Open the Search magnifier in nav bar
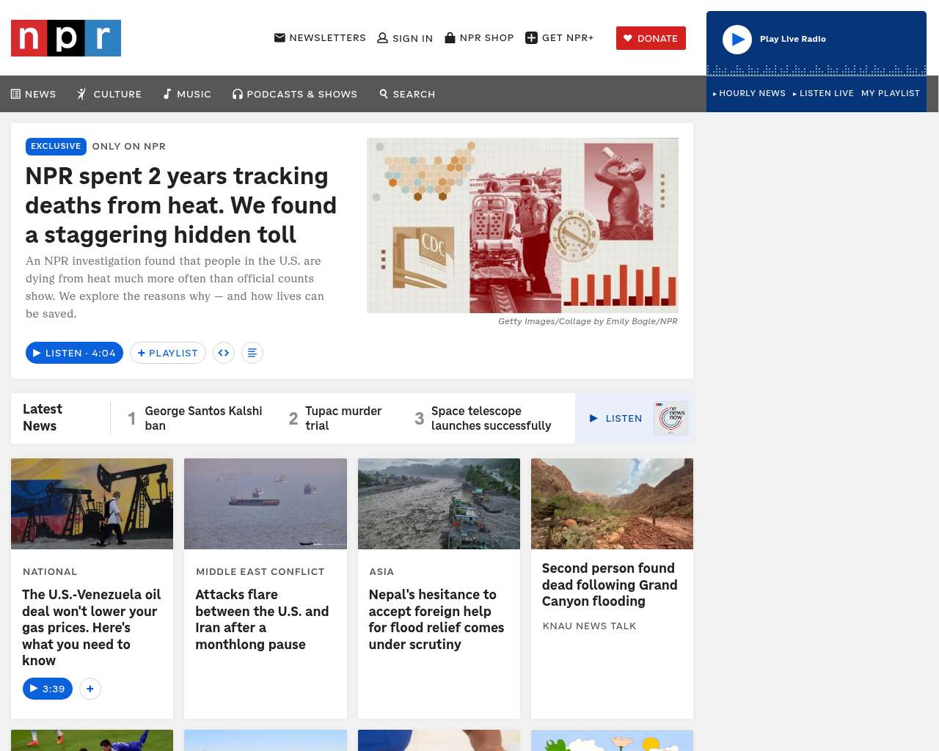The width and height of the screenshot is (939, 751). click(384, 94)
